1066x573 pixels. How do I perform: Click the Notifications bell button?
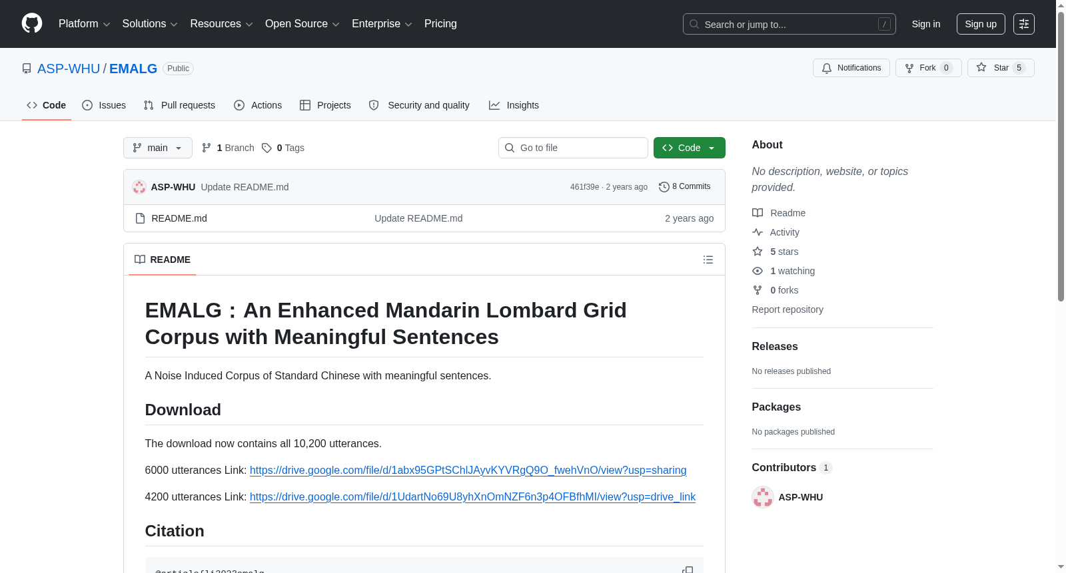tap(851, 68)
